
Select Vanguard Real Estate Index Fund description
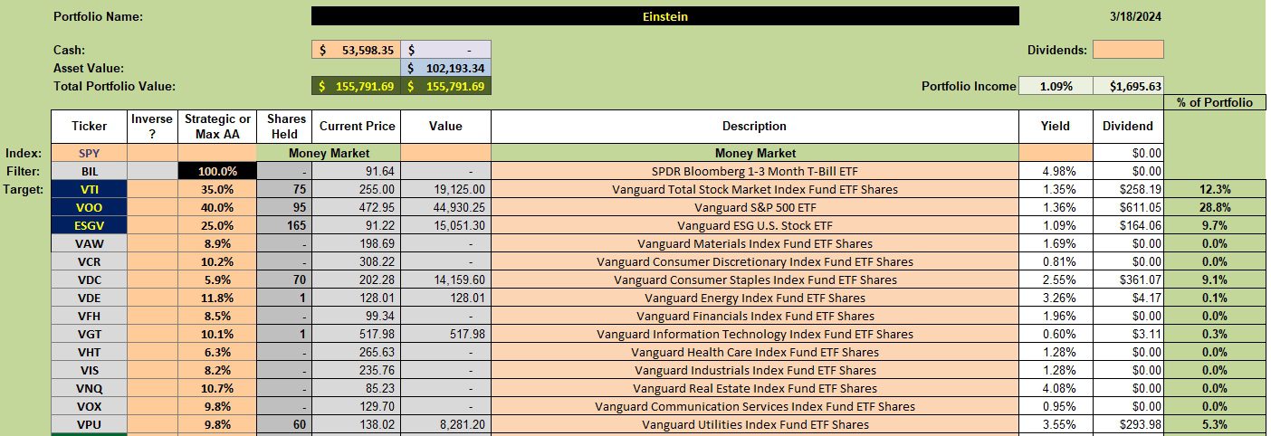click(754, 389)
